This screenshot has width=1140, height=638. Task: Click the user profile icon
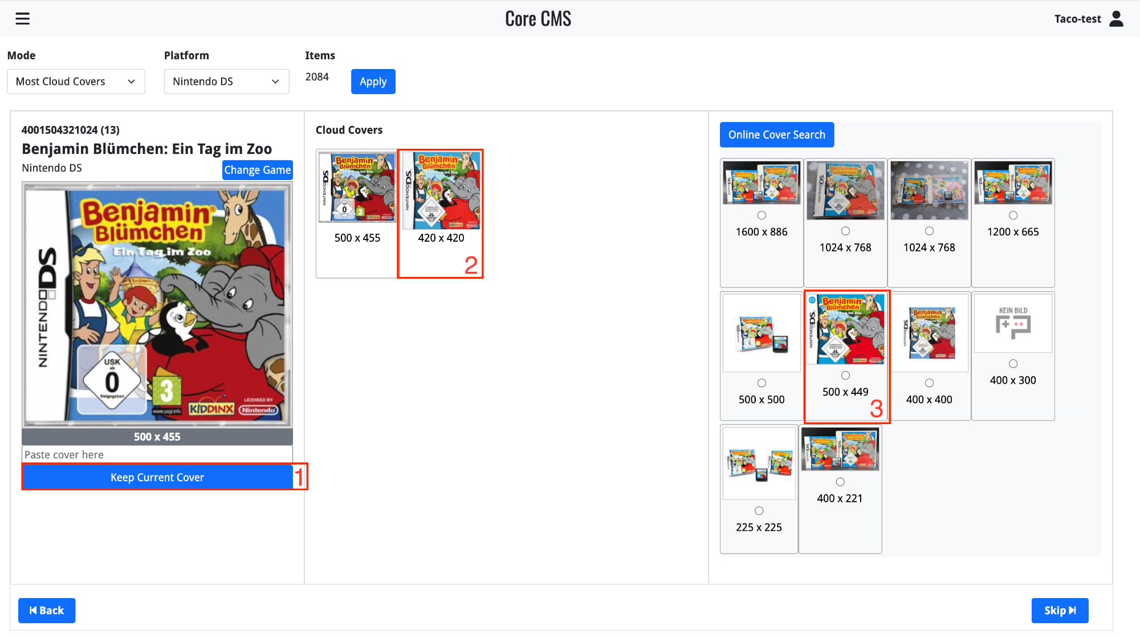tap(1116, 19)
